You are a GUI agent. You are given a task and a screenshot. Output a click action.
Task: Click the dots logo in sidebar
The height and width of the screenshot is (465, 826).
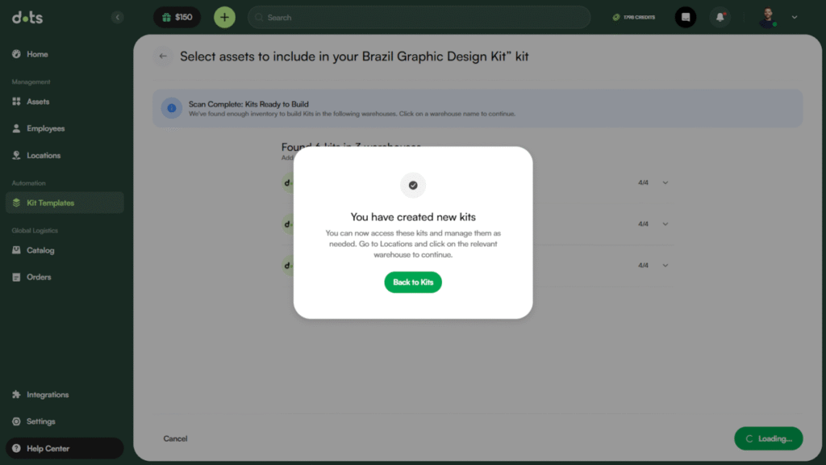point(27,17)
